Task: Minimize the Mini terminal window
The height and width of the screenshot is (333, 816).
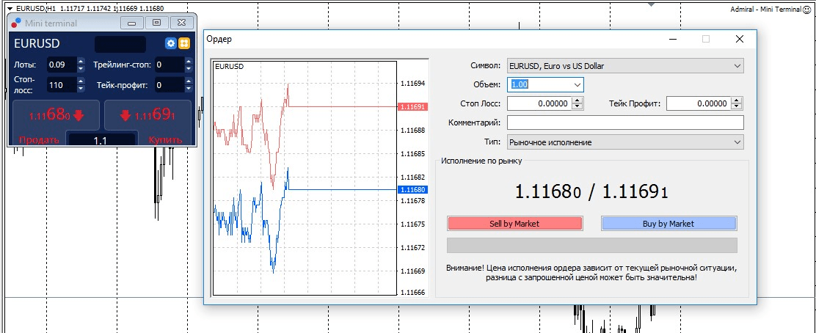Action: pyautogui.click(x=131, y=23)
